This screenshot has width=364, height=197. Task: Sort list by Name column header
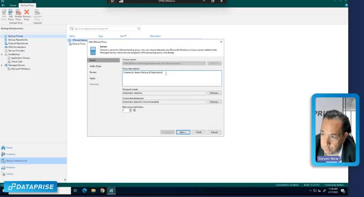pos(72,36)
